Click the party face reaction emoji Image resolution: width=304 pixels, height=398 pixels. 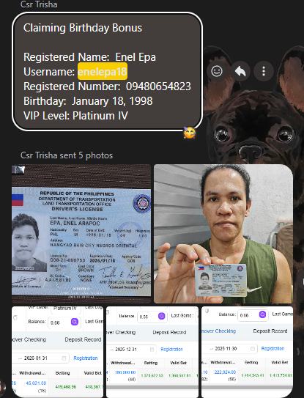(x=189, y=133)
